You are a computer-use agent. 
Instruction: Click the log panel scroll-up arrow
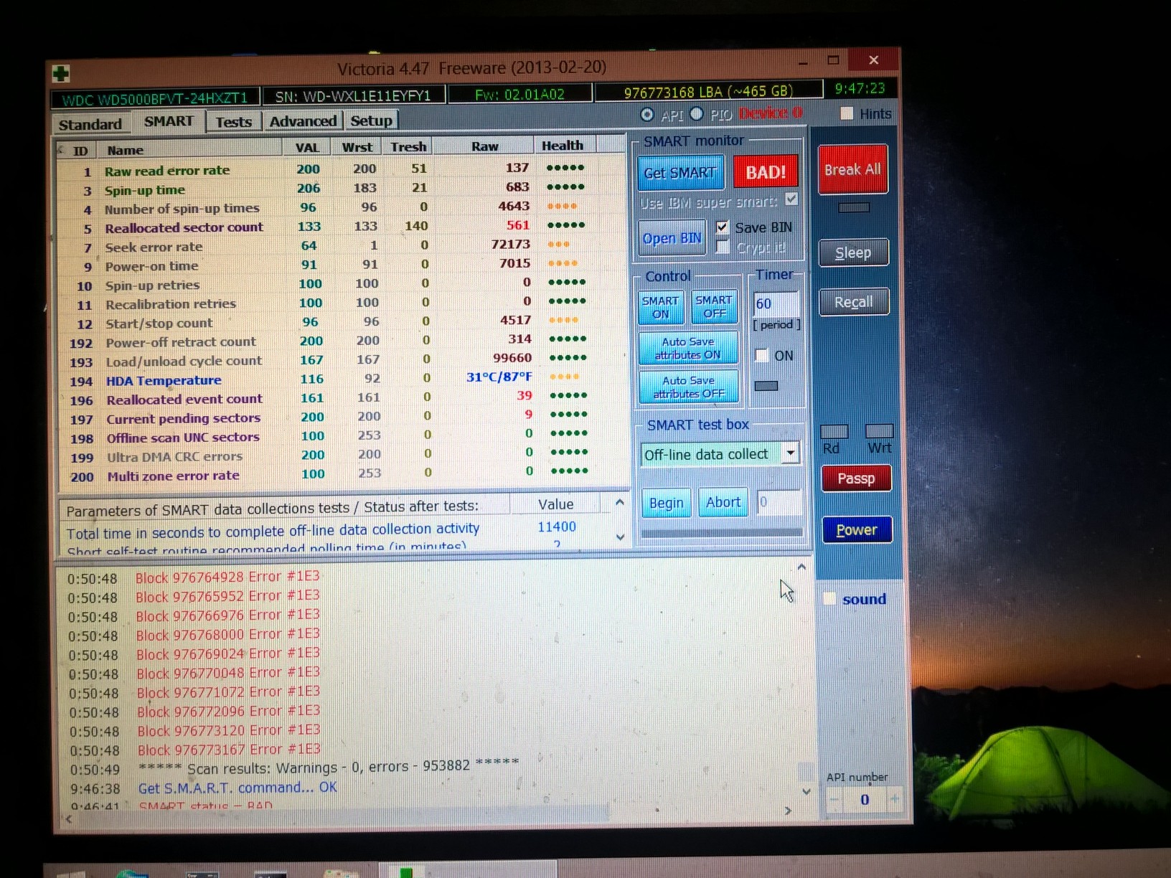pos(801,567)
